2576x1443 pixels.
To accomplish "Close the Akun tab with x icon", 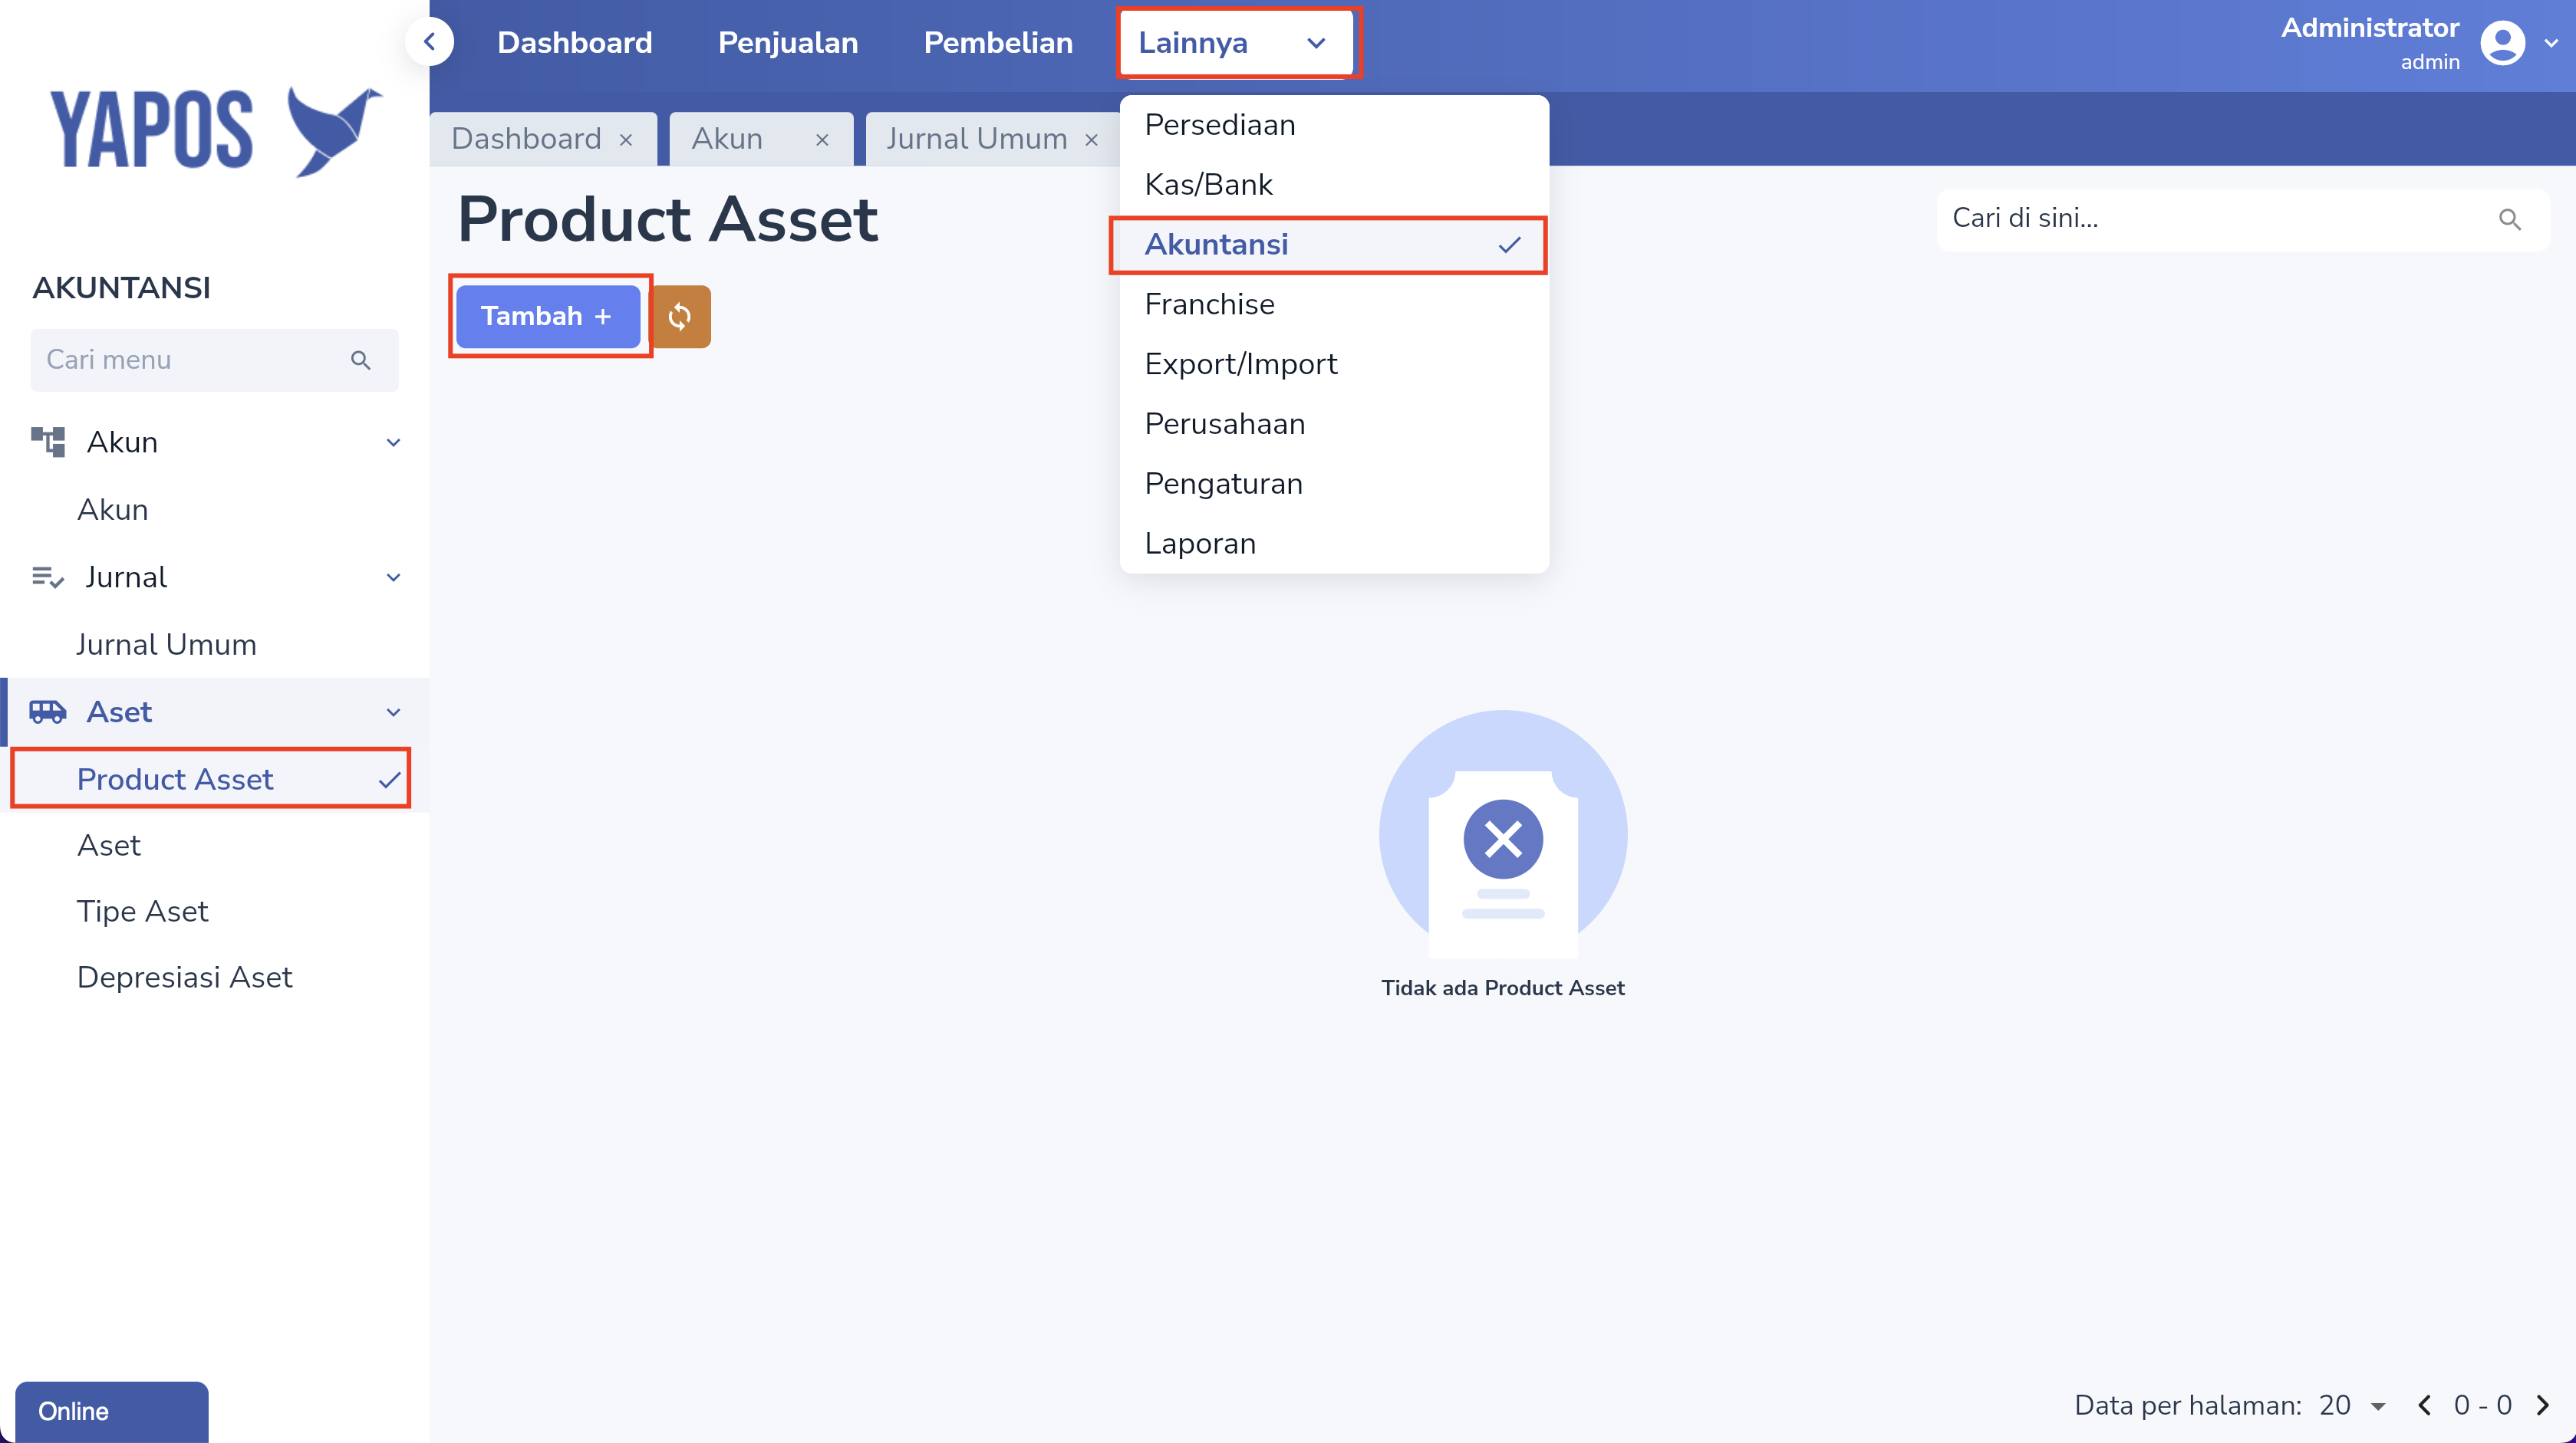I will point(822,140).
